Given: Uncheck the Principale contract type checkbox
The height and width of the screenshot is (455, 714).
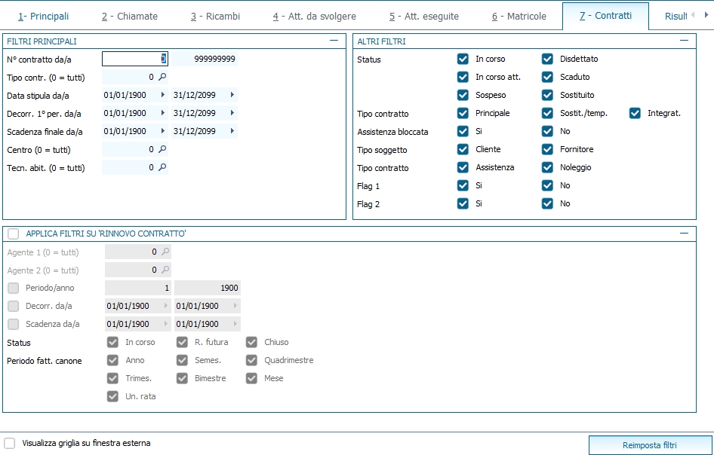Looking at the screenshot, I should tap(463, 113).
